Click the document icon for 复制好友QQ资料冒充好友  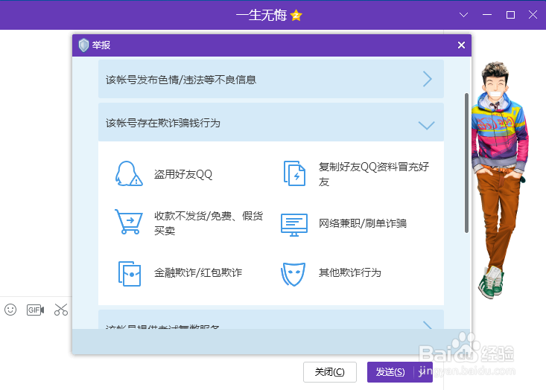coord(294,173)
